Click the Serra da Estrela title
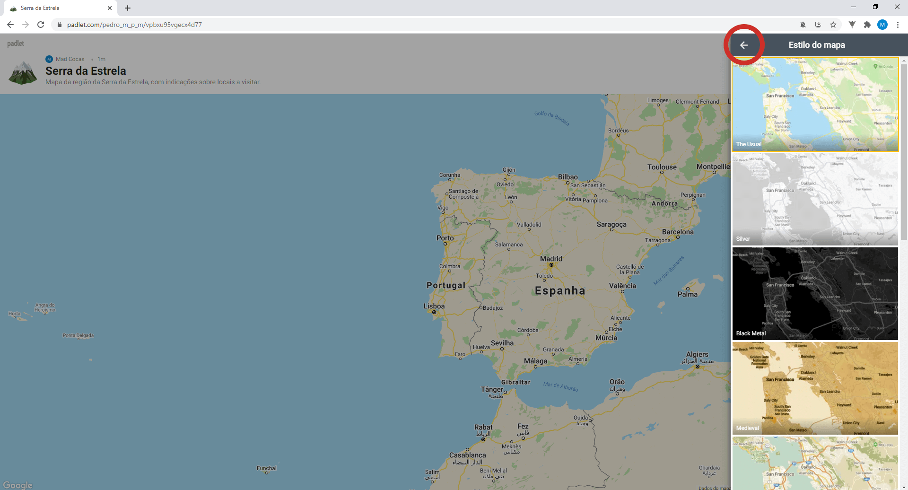 click(x=86, y=71)
